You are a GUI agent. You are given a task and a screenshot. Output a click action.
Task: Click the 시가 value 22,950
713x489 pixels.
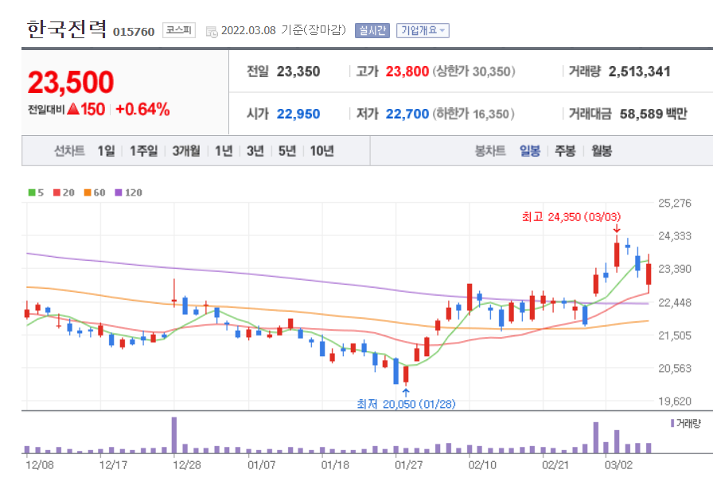tap(298, 114)
